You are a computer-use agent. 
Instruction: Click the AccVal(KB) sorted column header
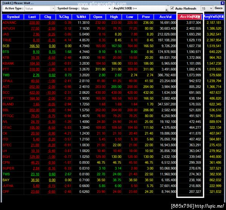189,17
